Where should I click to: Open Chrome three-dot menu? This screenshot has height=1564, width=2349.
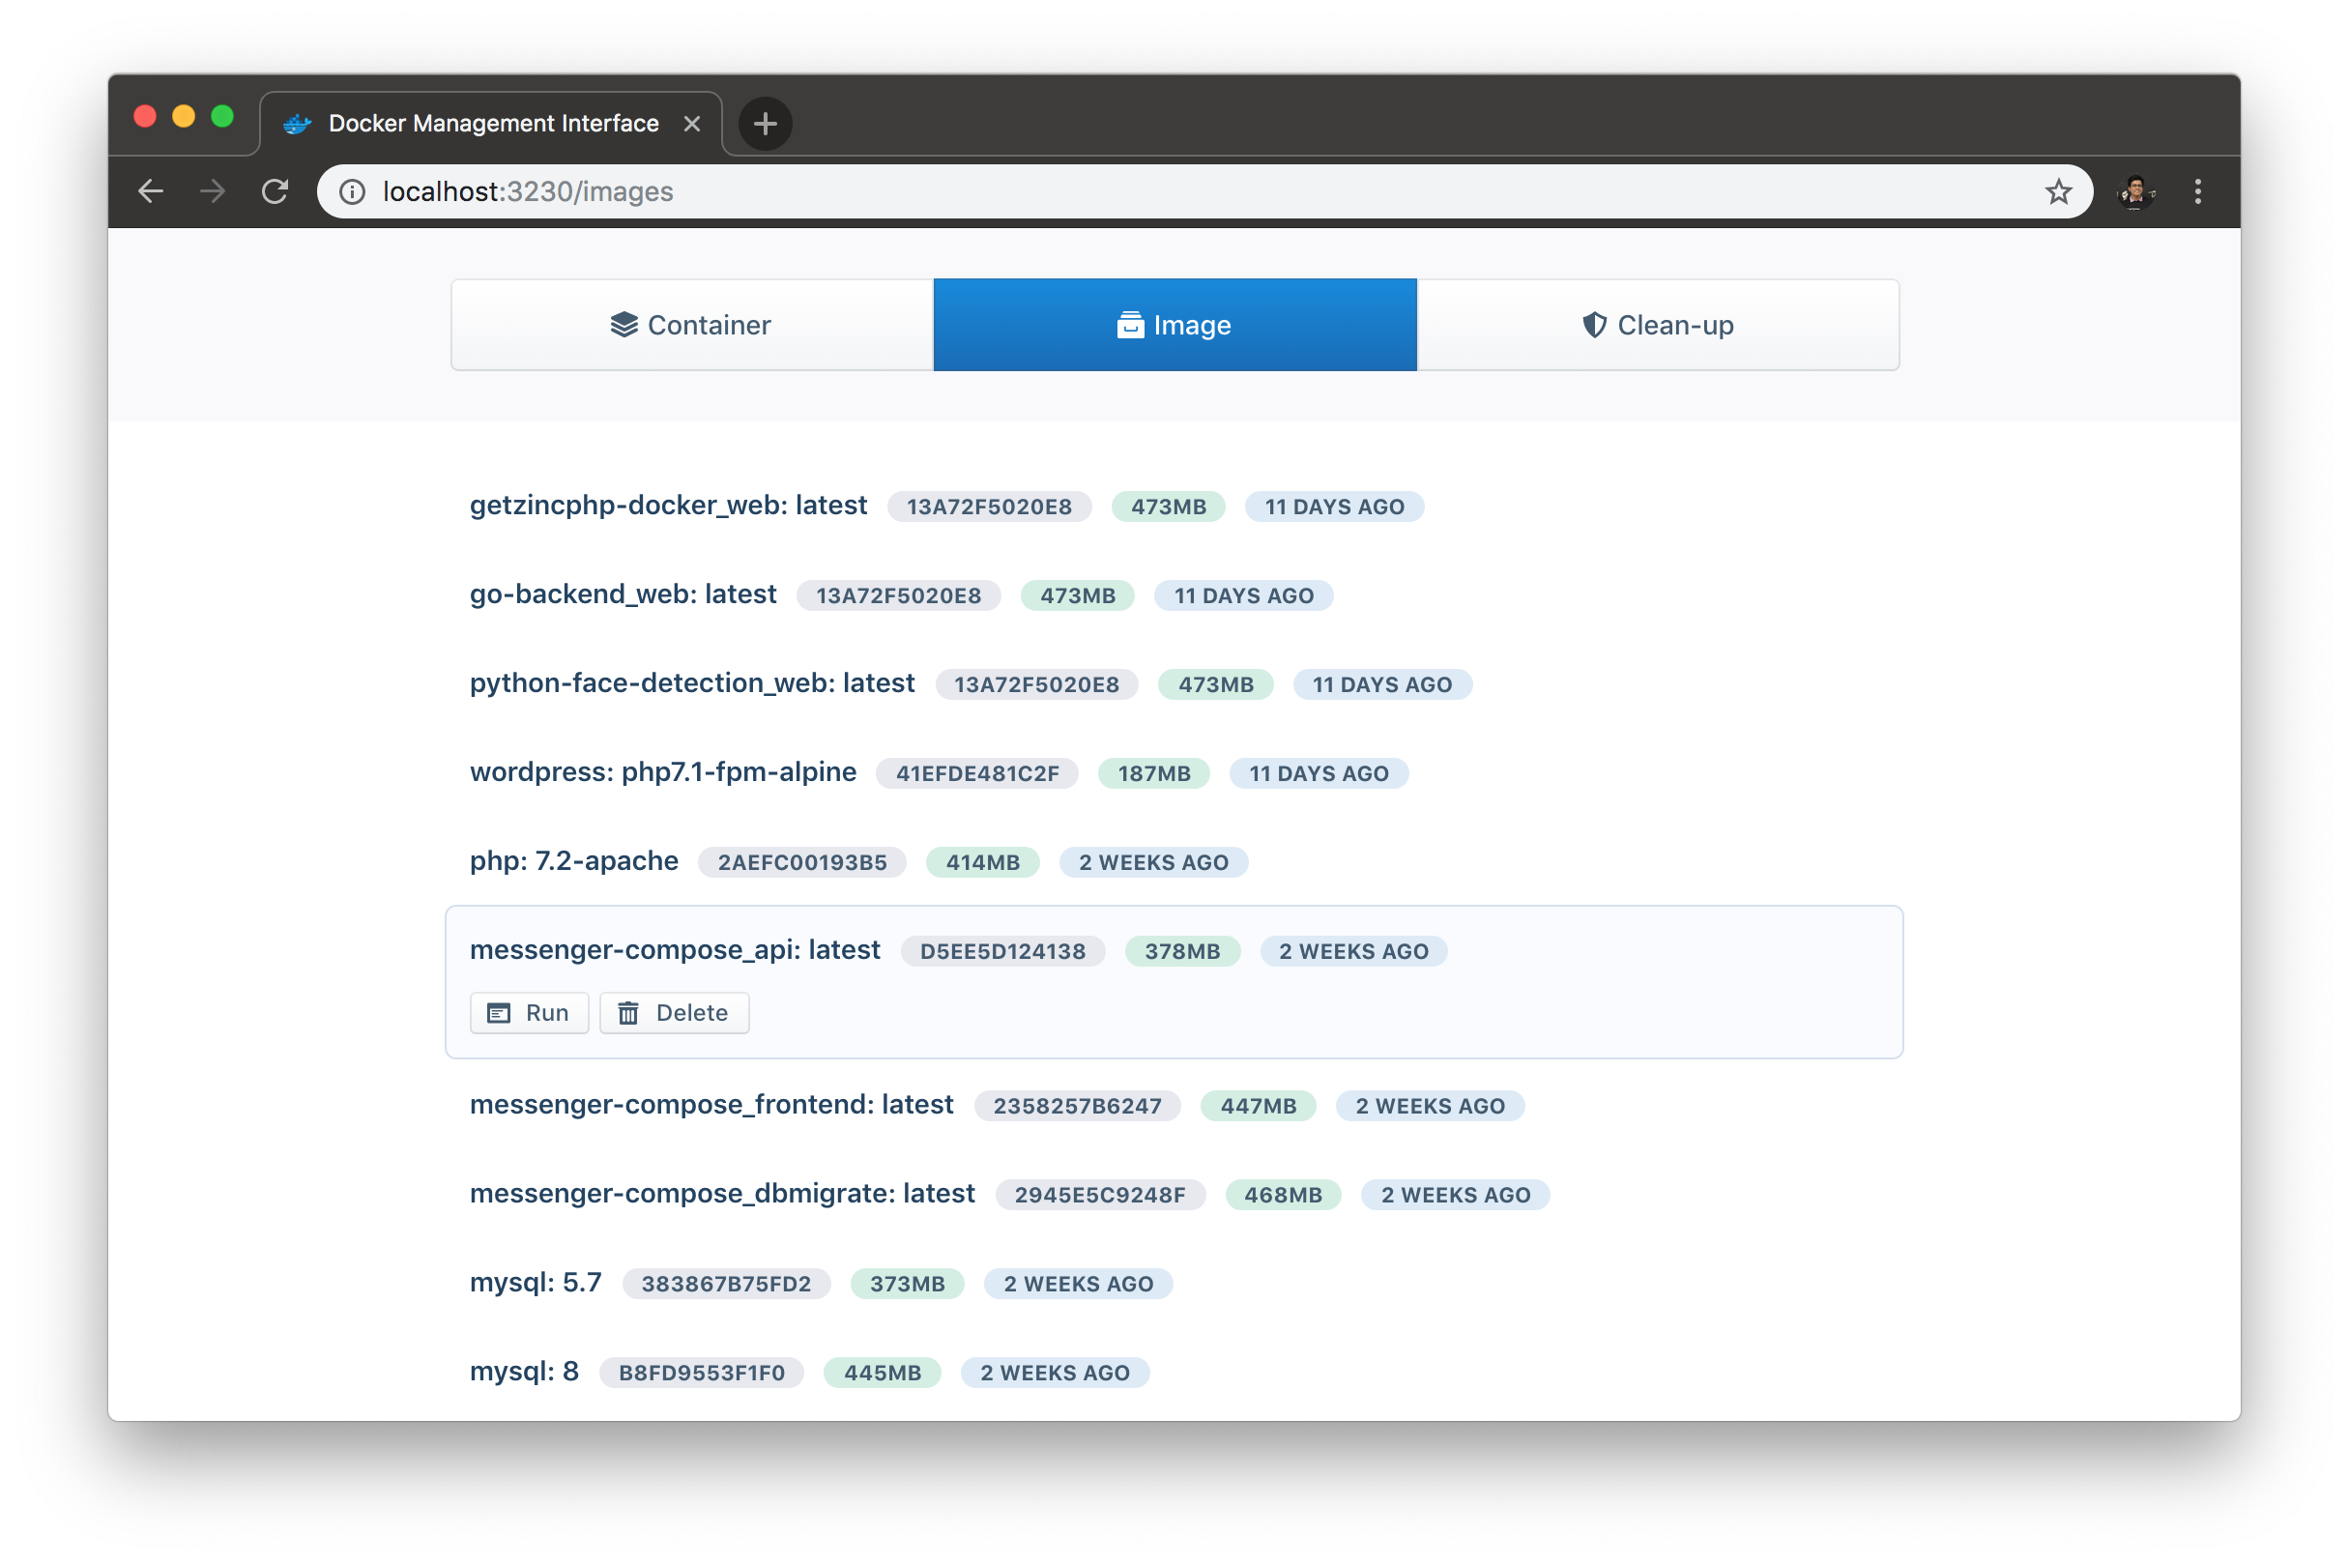coord(2197,191)
